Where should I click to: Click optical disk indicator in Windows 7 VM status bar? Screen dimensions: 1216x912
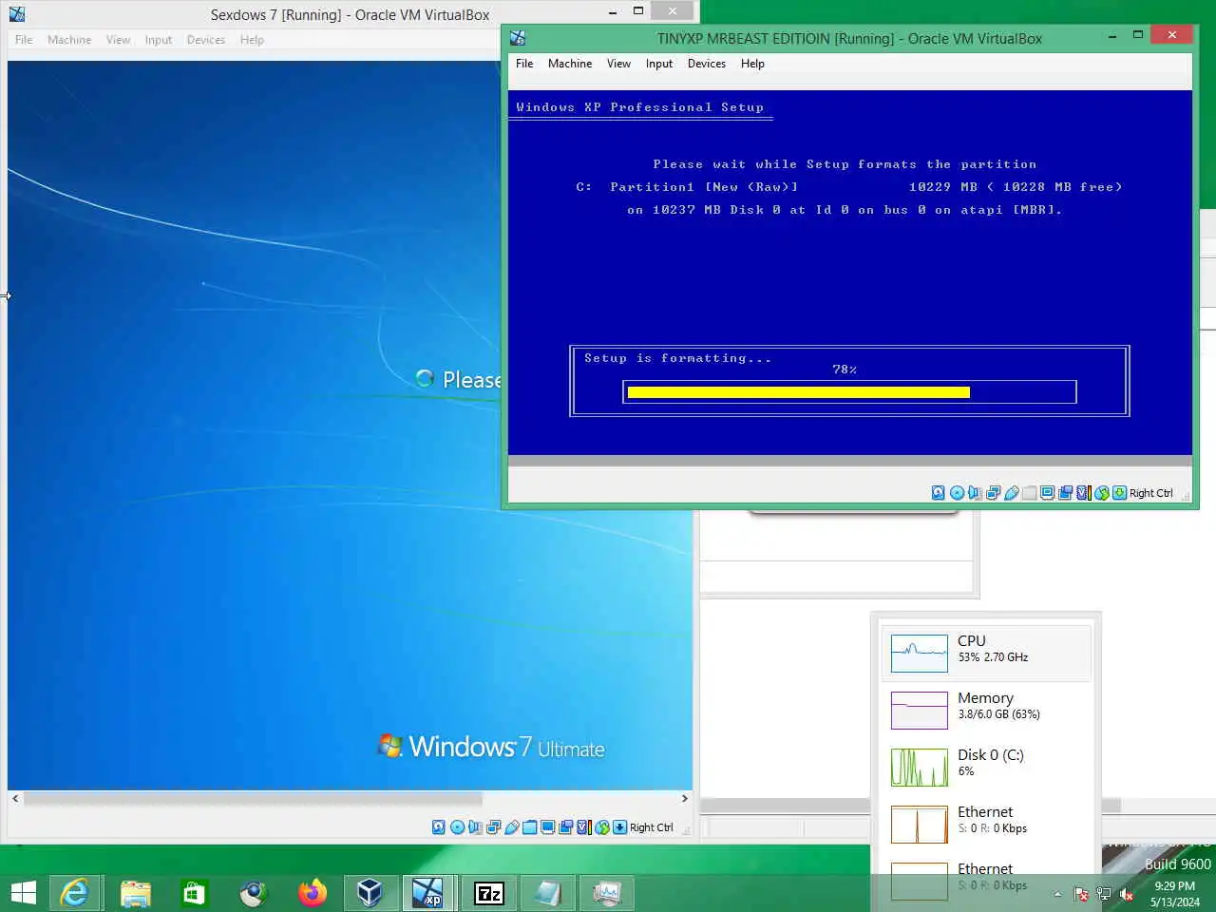pyautogui.click(x=457, y=827)
